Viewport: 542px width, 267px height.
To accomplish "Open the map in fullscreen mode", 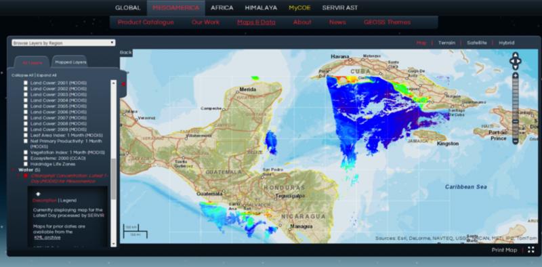I will click(x=531, y=249).
